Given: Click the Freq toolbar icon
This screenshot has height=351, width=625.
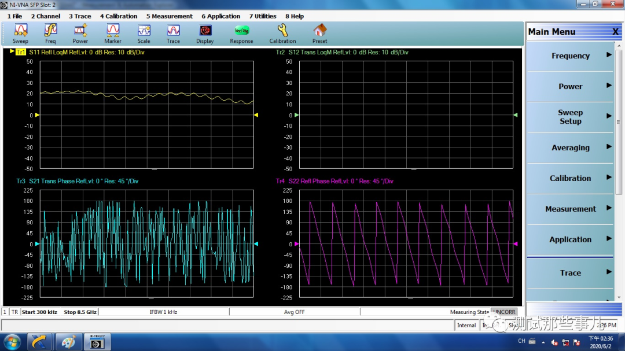Looking at the screenshot, I should click(50, 34).
